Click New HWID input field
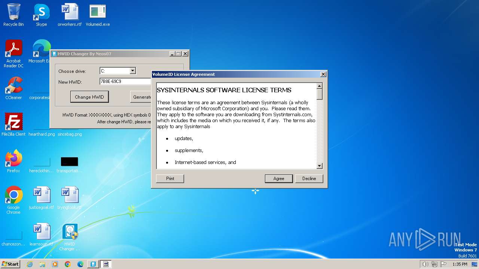 click(125, 81)
